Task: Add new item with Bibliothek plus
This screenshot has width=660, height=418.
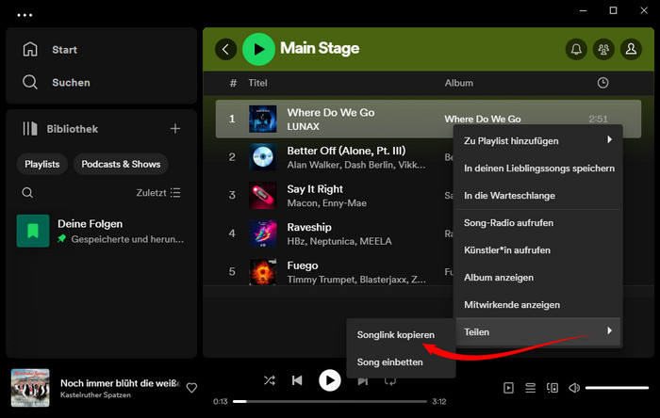Action: (175, 129)
